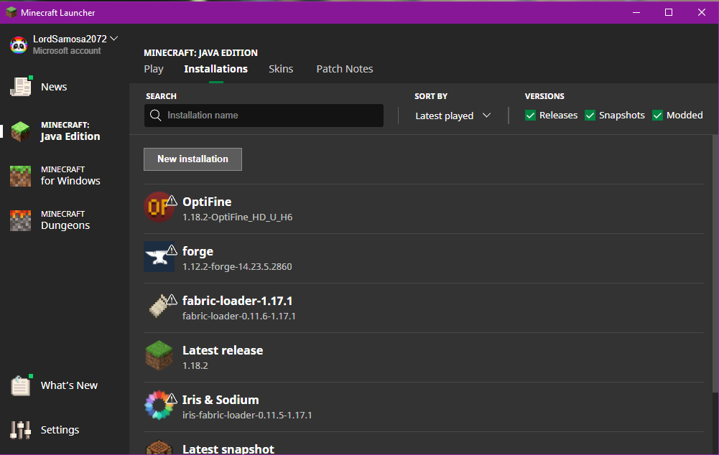This screenshot has height=455, width=719.
Task: Click version text 1.18.2-OptiFine_HD_U_H6
Action: [x=237, y=217]
